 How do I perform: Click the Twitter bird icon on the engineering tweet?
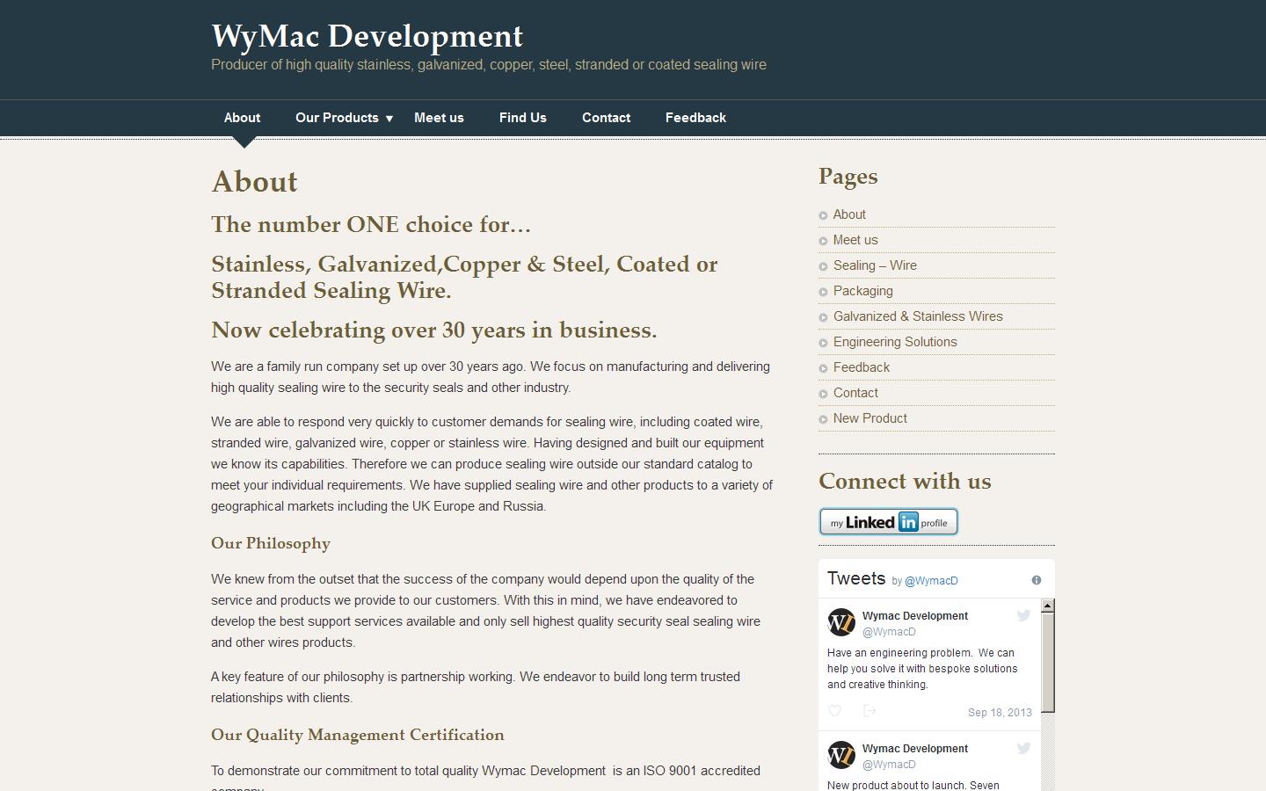pos(1022,615)
